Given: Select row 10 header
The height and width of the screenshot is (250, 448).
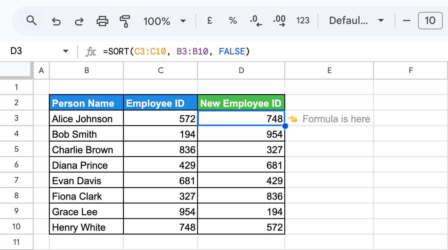Looking at the screenshot, I should click(16, 226).
